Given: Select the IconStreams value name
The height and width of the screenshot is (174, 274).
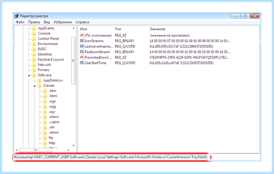Looking at the screenshot, I should click(x=94, y=41).
